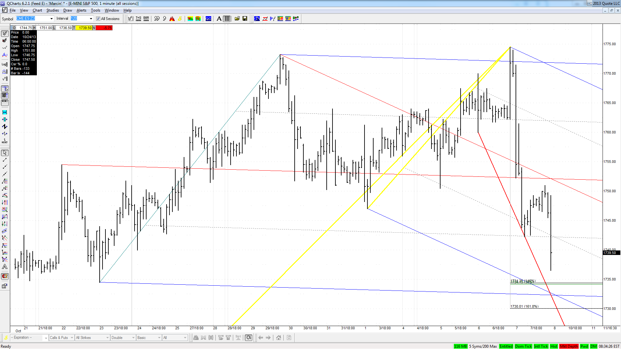Viewport: 621px width, 349px height.
Task: Open the Symbol dropdown list
Action: coord(51,19)
